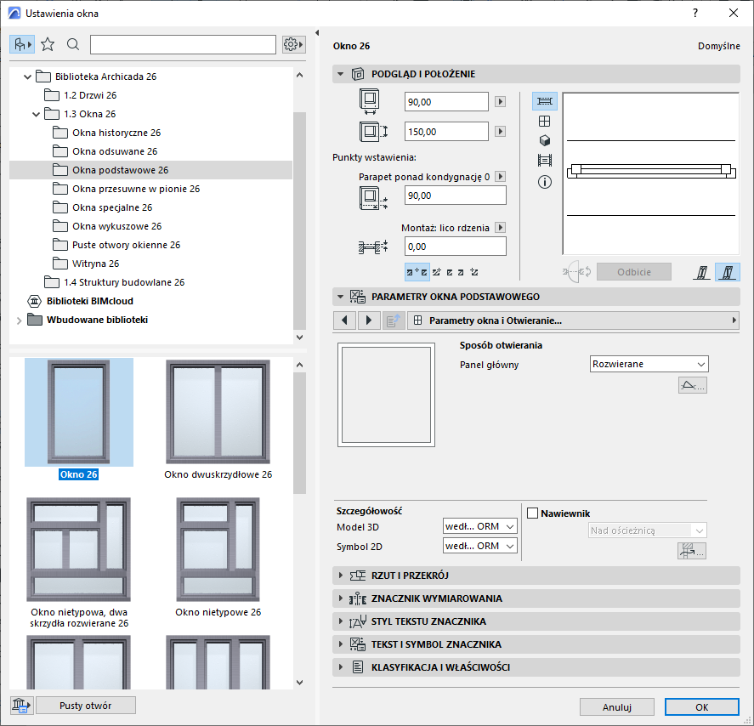Select the plan view preview icon
The height and width of the screenshot is (726, 754).
coord(545,101)
